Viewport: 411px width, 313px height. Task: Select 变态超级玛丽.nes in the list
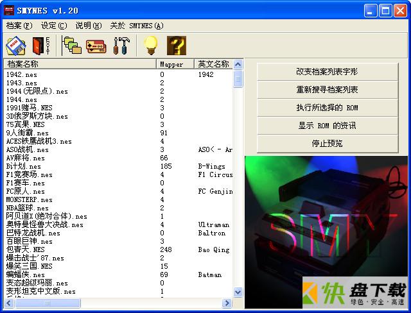37,283
